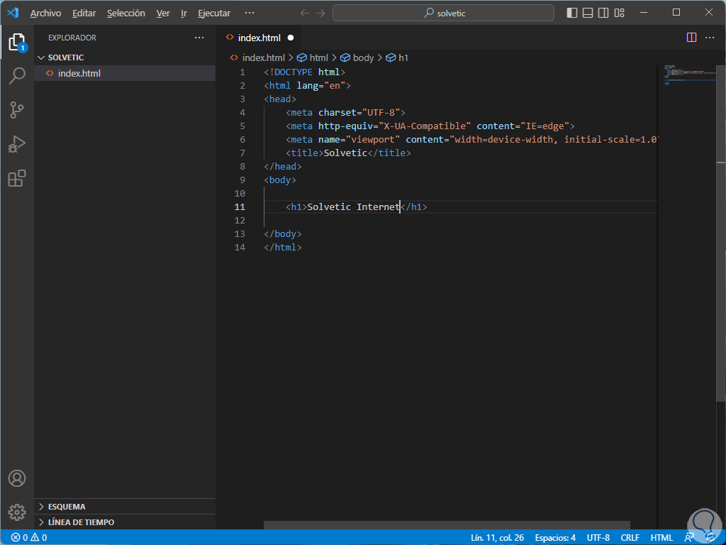
Task: Open the Archivo menu
Action: [45, 13]
